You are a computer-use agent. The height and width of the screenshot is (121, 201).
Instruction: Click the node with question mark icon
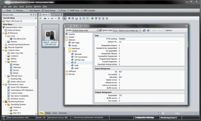point(96,18)
